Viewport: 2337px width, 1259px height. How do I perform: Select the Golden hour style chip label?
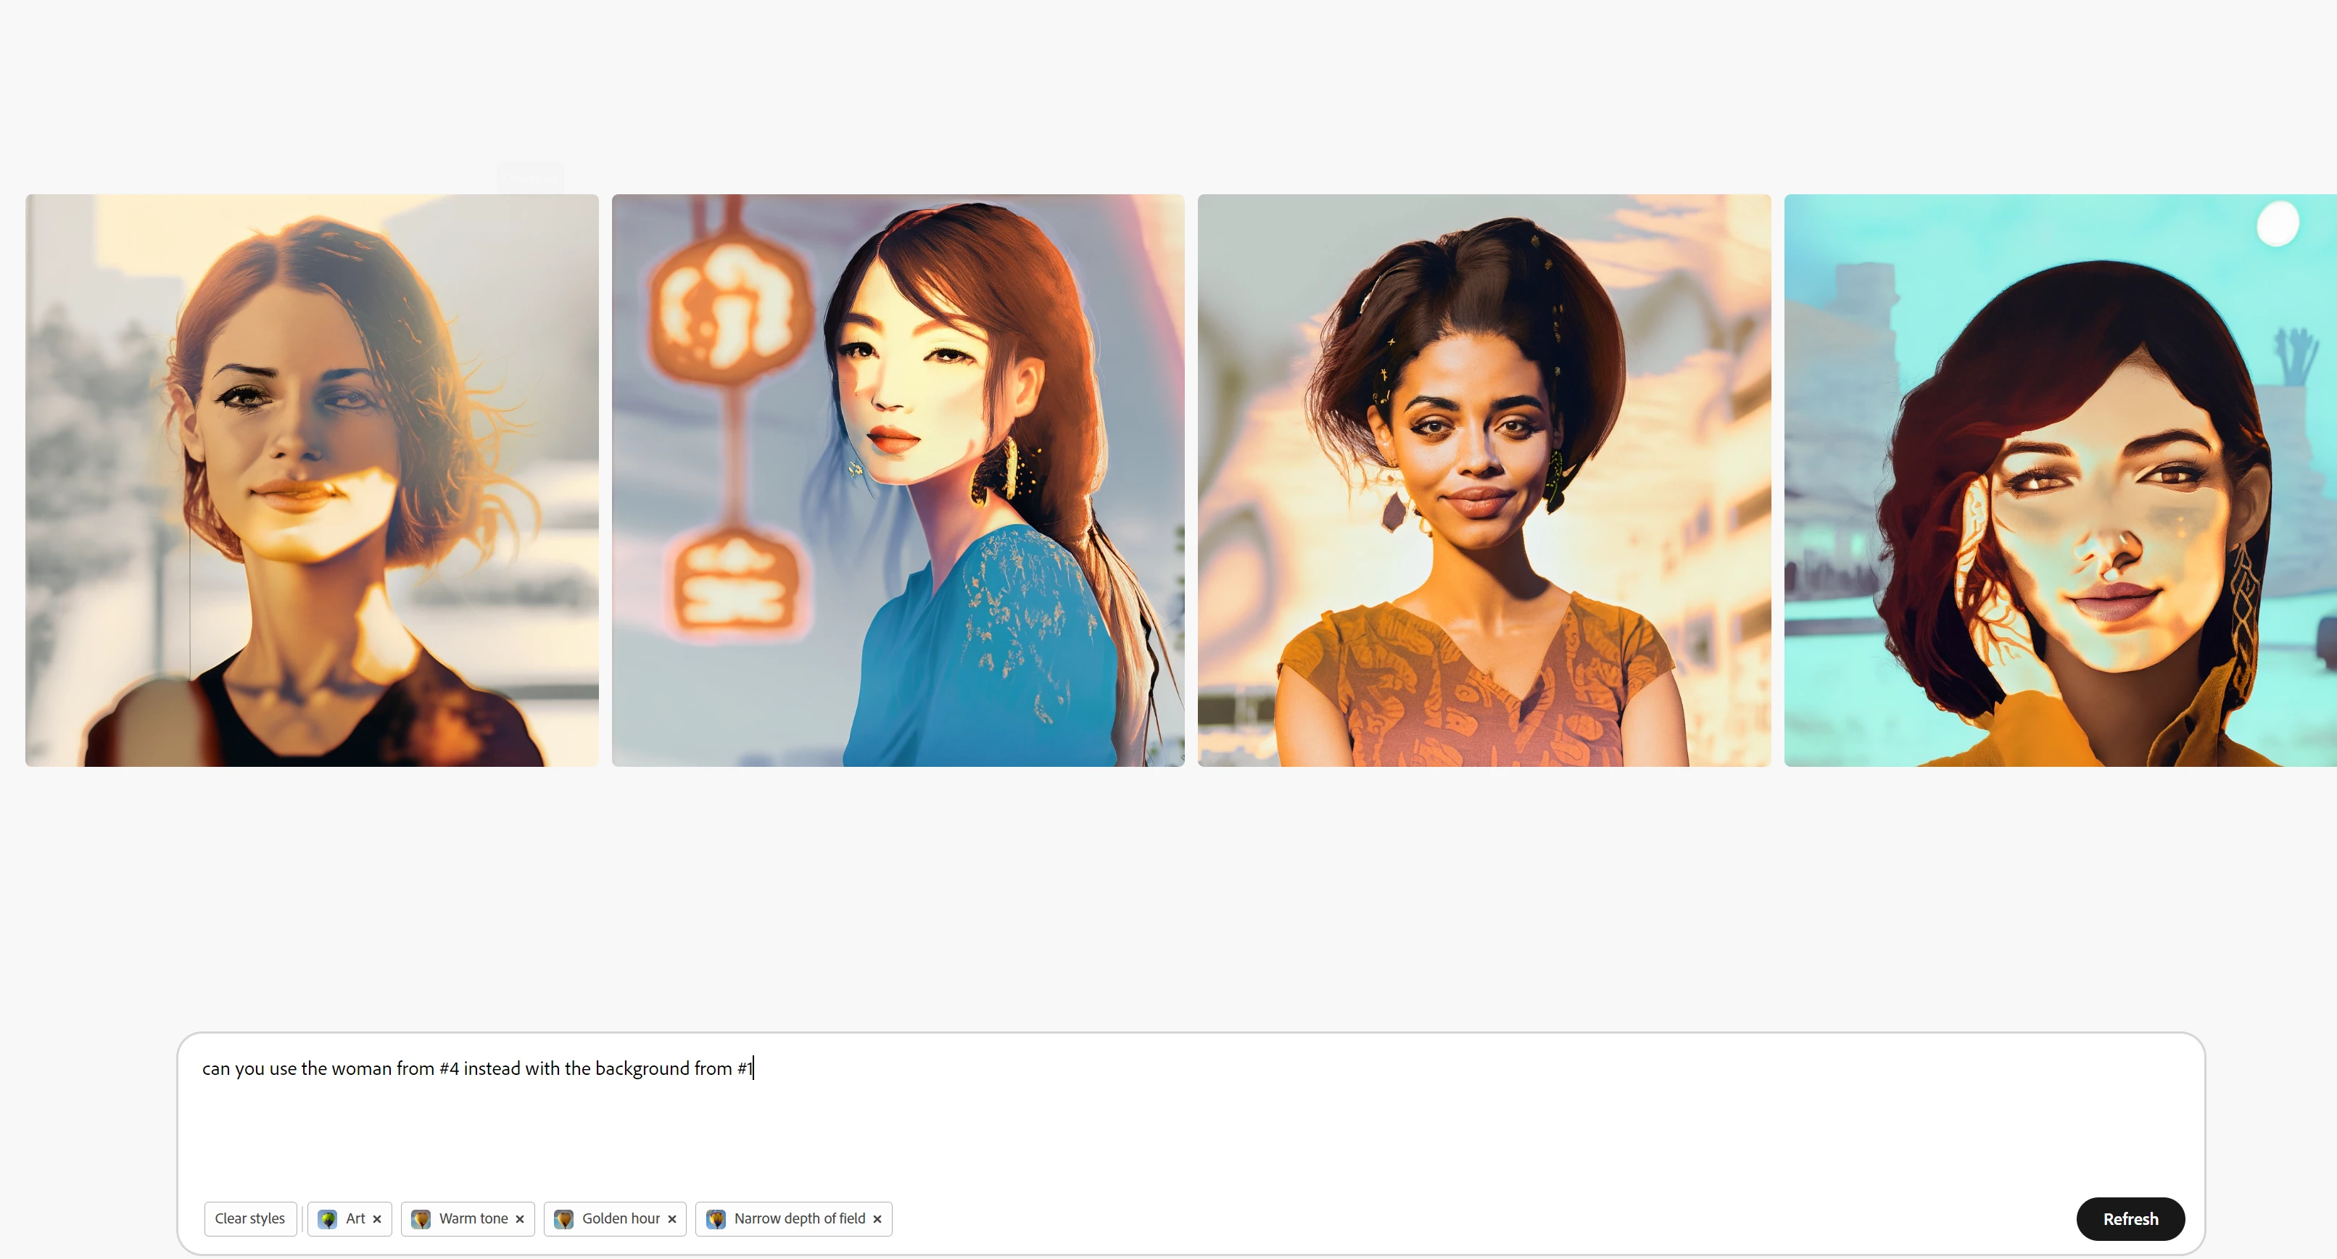click(621, 1219)
